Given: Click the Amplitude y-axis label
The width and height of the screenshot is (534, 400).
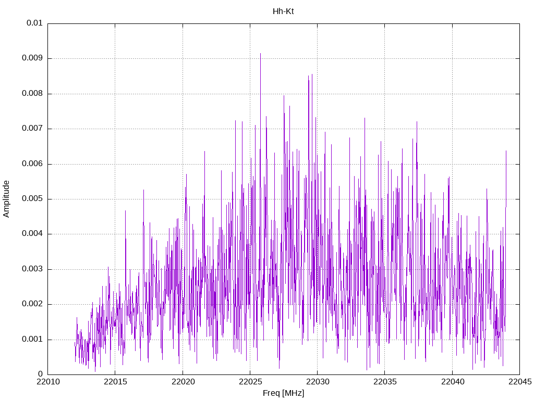Looking at the screenshot, I should click(6, 199).
